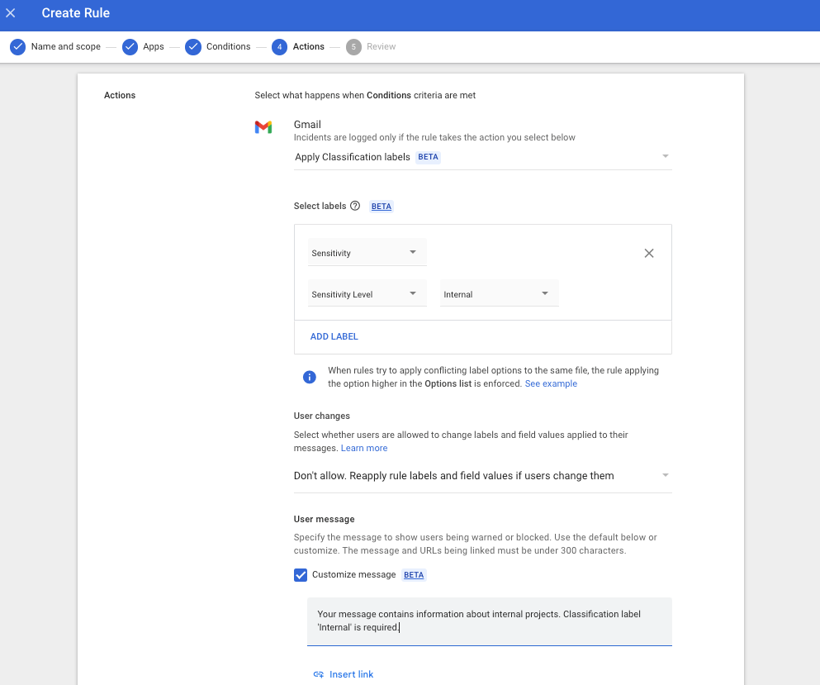Viewport: 820px width, 685px height.
Task: Click the BETA link beside Customize message
Action: pos(414,574)
